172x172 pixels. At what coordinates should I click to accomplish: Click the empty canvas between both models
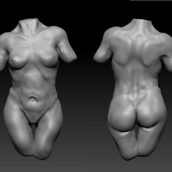(x=85, y=93)
